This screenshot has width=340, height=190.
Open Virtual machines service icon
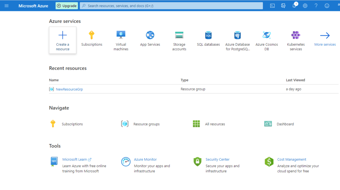(121, 35)
